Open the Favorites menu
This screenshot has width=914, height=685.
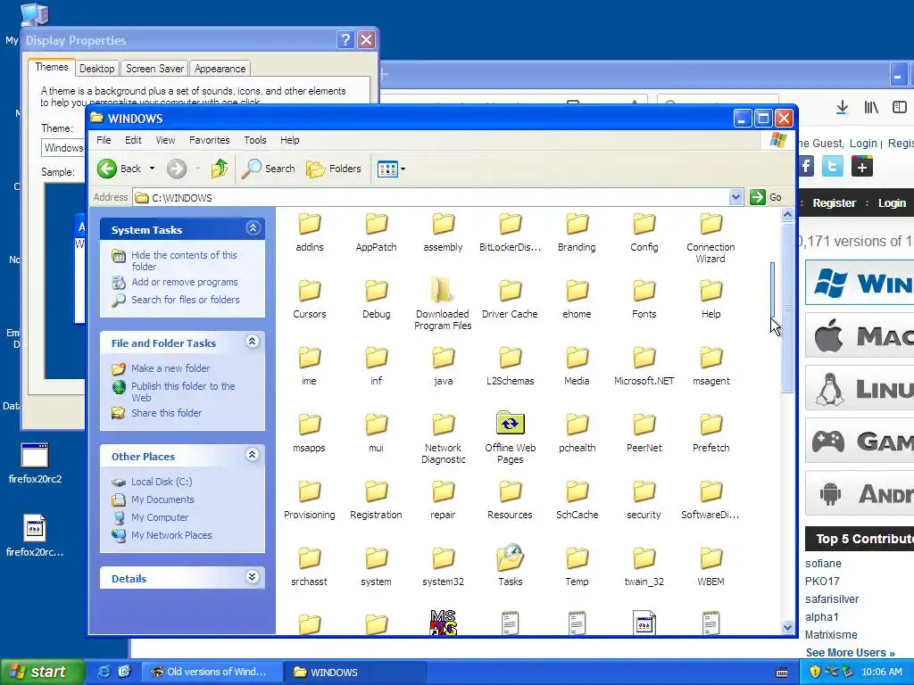tap(209, 140)
